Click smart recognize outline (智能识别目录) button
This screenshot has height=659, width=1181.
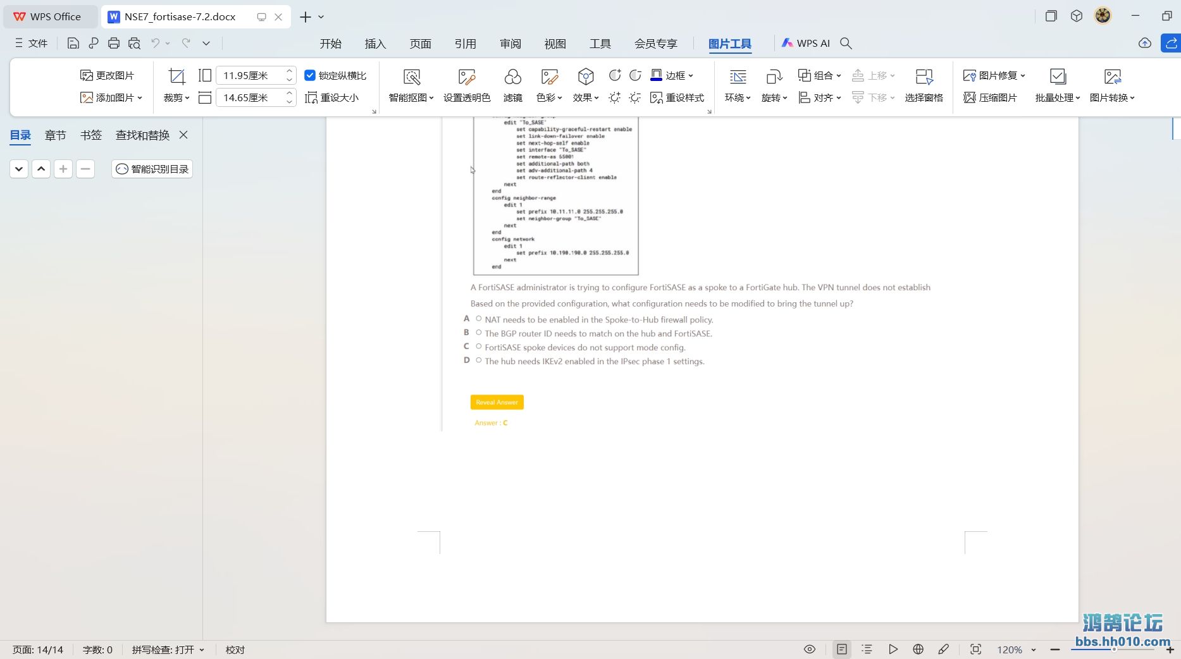coord(152,169)
